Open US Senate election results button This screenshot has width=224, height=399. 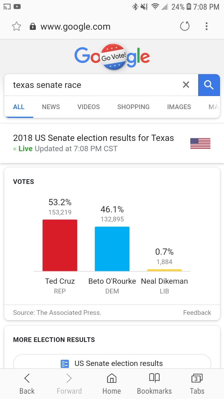pyautogui.click(x=112, y=363)
